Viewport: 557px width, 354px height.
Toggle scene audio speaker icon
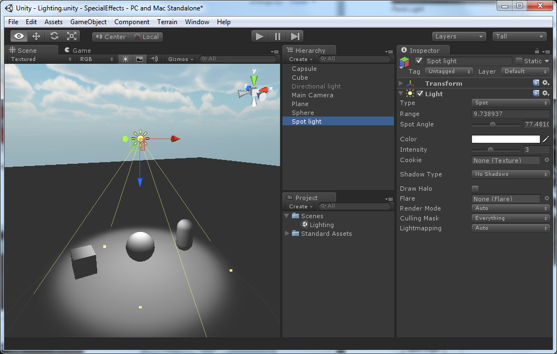point(154,59)
